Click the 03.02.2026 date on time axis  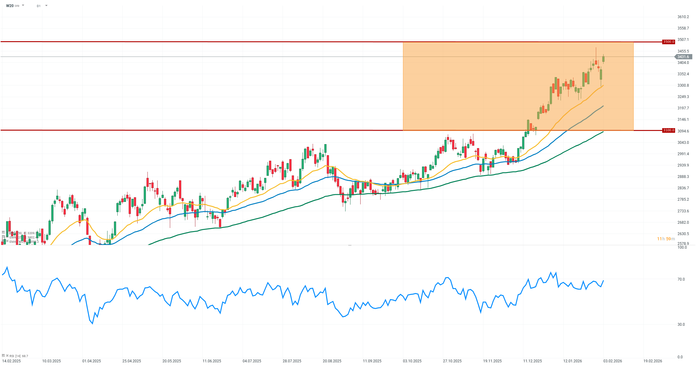pyautogui.click(x=612, y=361)
